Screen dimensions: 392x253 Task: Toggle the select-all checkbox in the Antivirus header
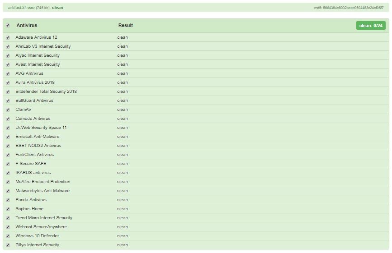(x=8, y=25)
